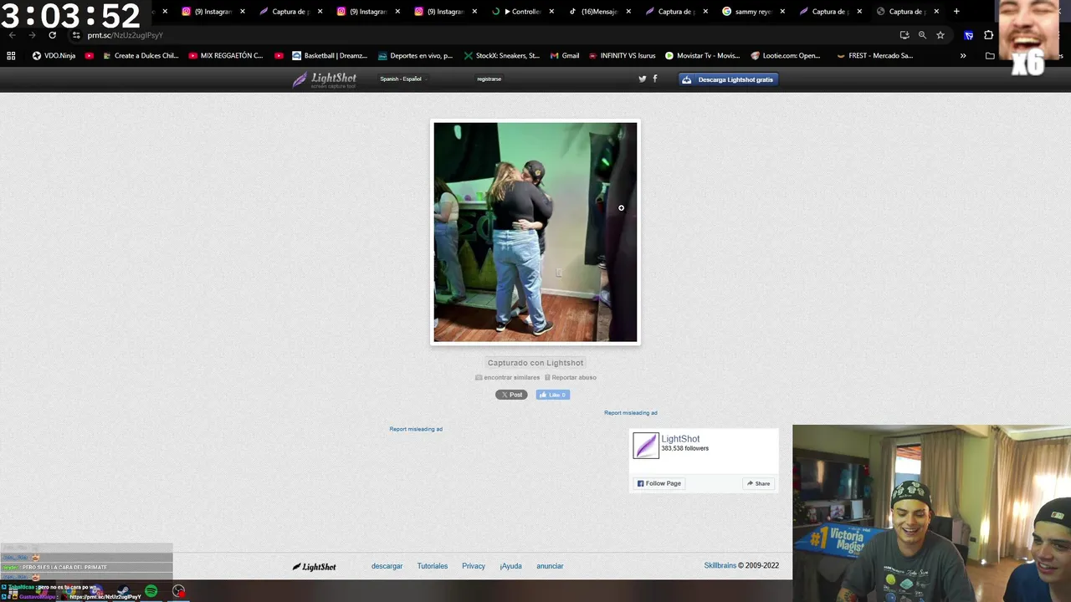Open Spotify from the taskbar

(x=151, y=591)
